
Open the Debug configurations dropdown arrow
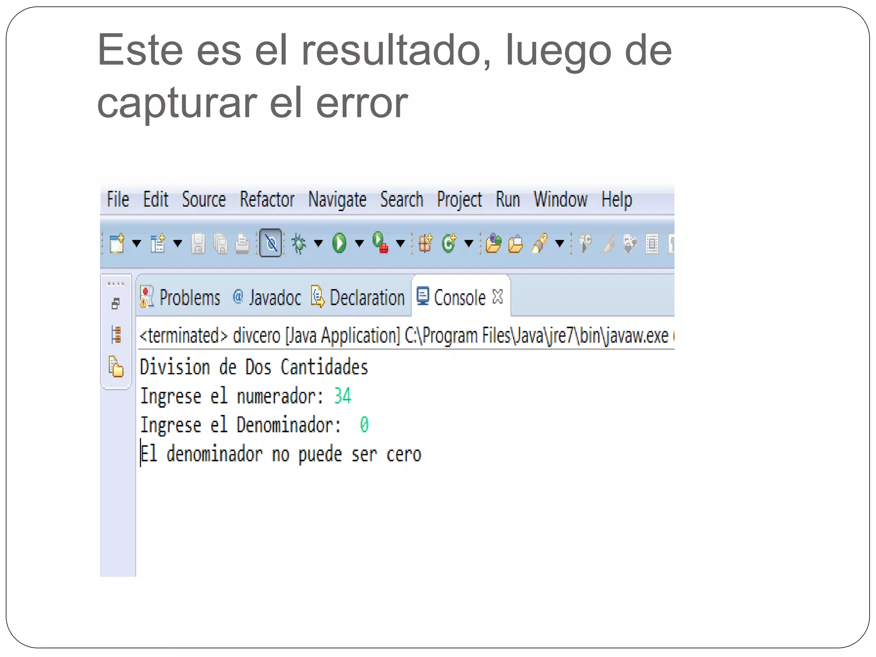318,244
